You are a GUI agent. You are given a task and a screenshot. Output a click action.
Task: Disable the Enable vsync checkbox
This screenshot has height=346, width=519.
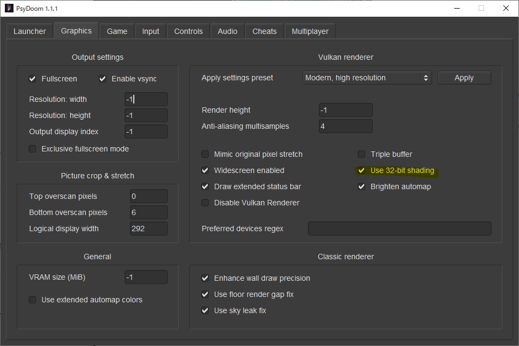[x=103, y=79]
